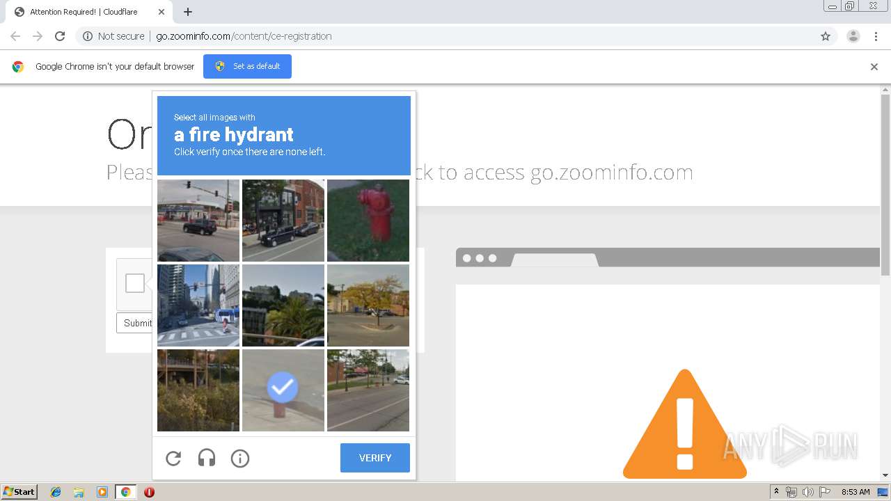
Task: Click the address bar URL
Action: tap(244, 36)
